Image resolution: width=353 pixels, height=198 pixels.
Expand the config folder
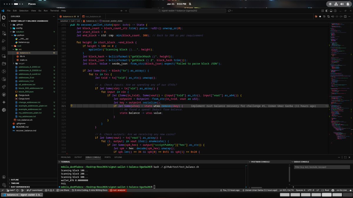click(32, 28)
